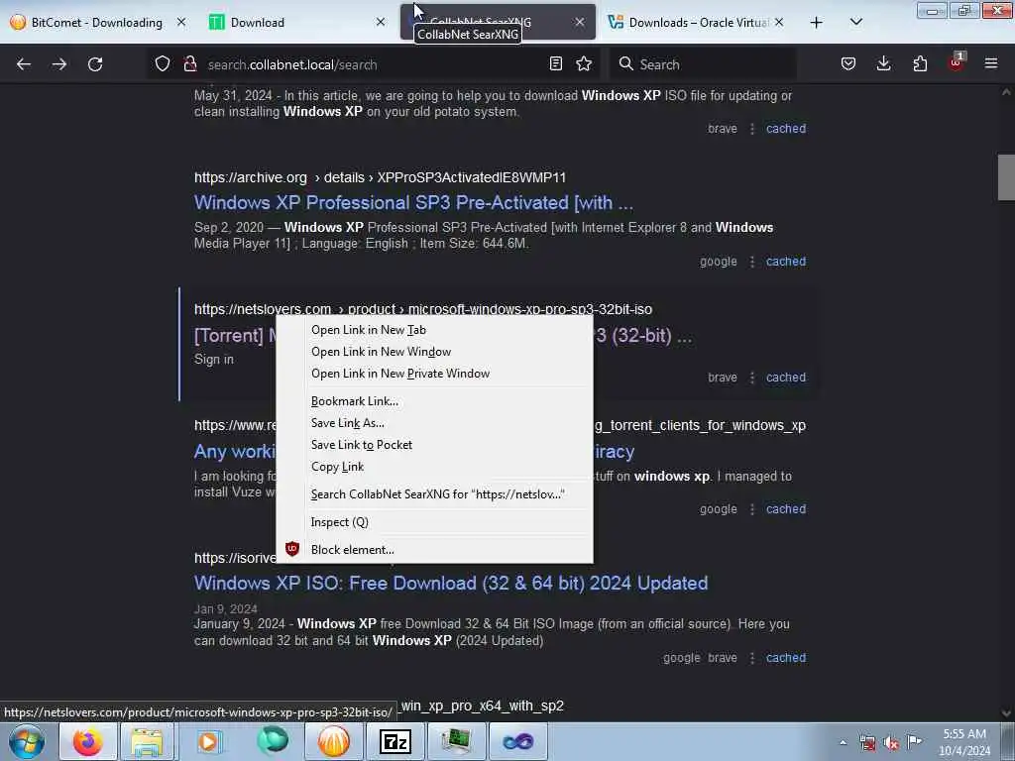Expand options dots beside torrent clients result's google
1015x761 pixels.
click(x=751, y=509)
